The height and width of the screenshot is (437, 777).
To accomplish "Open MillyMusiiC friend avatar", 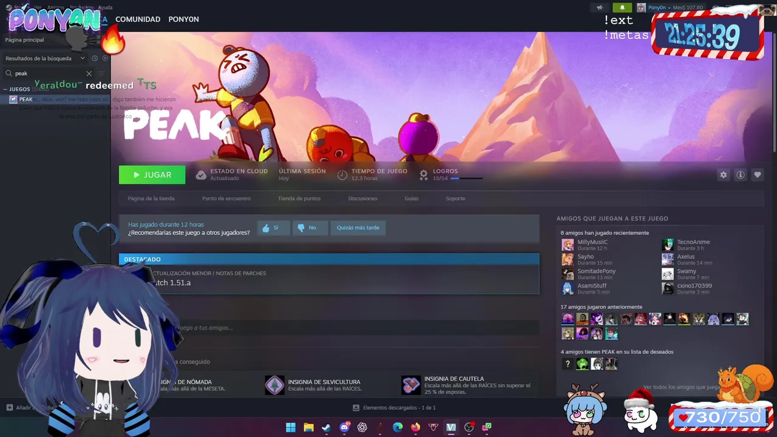I will (x=568, y=245).
